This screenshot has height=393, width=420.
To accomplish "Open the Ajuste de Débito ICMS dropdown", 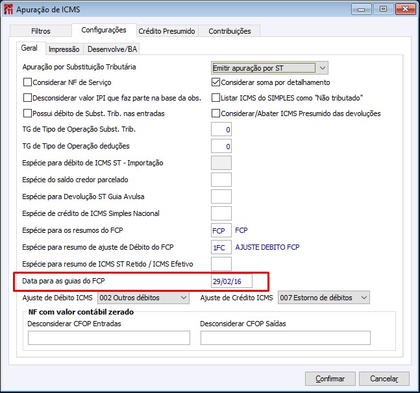I will [x=143, y=298].
